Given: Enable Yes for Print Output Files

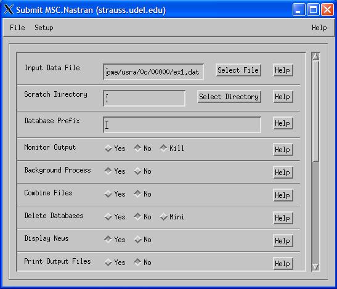Looking at the screenshot, I should [115, 263].
